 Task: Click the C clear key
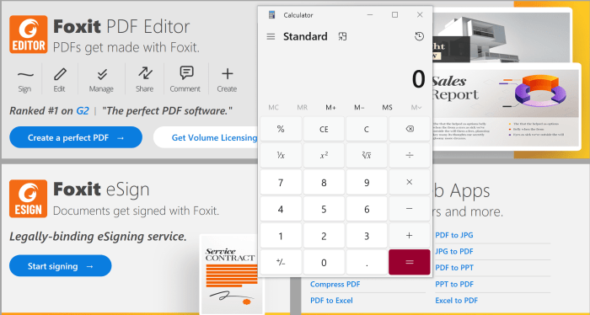coord(367,129)
